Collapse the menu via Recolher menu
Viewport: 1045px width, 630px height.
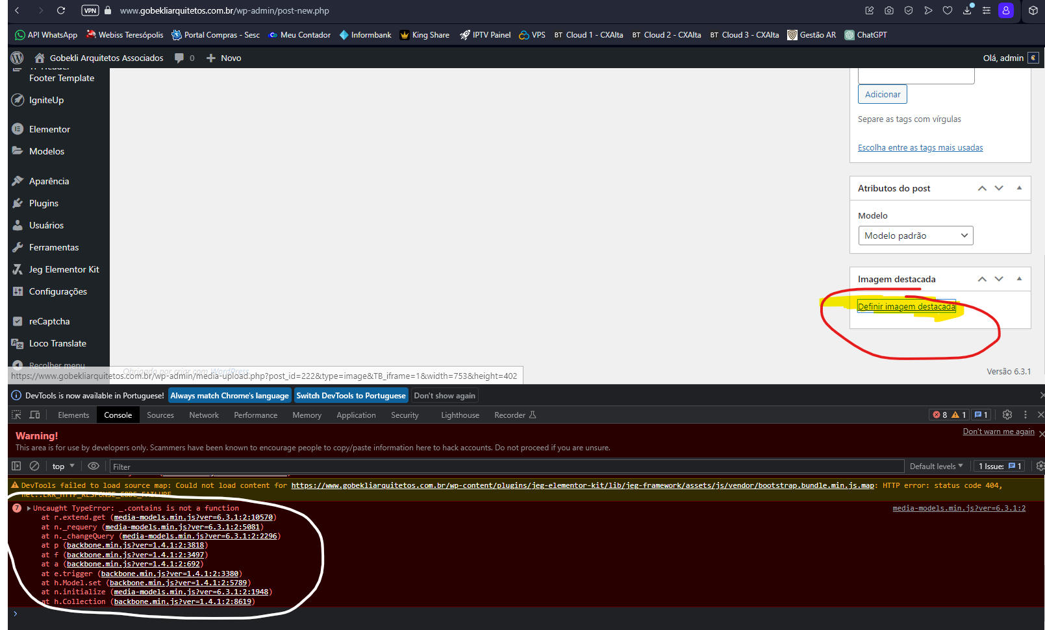click(x=55, y=365)
